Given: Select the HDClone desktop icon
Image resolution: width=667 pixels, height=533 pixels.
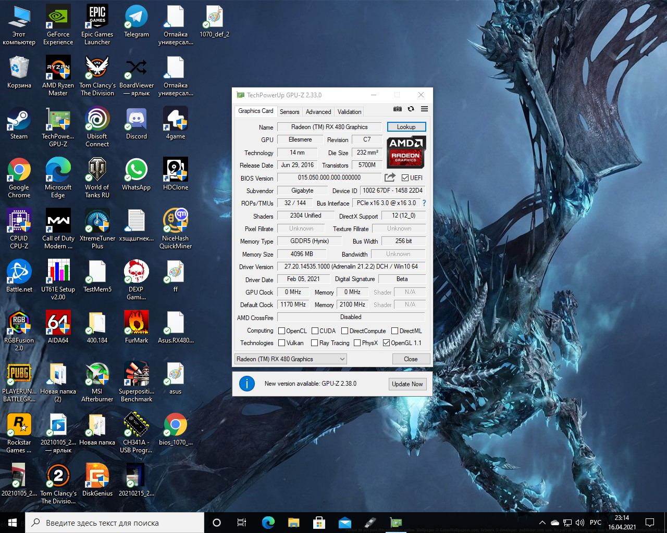Looking at the screenshot, I should [176, 175].
